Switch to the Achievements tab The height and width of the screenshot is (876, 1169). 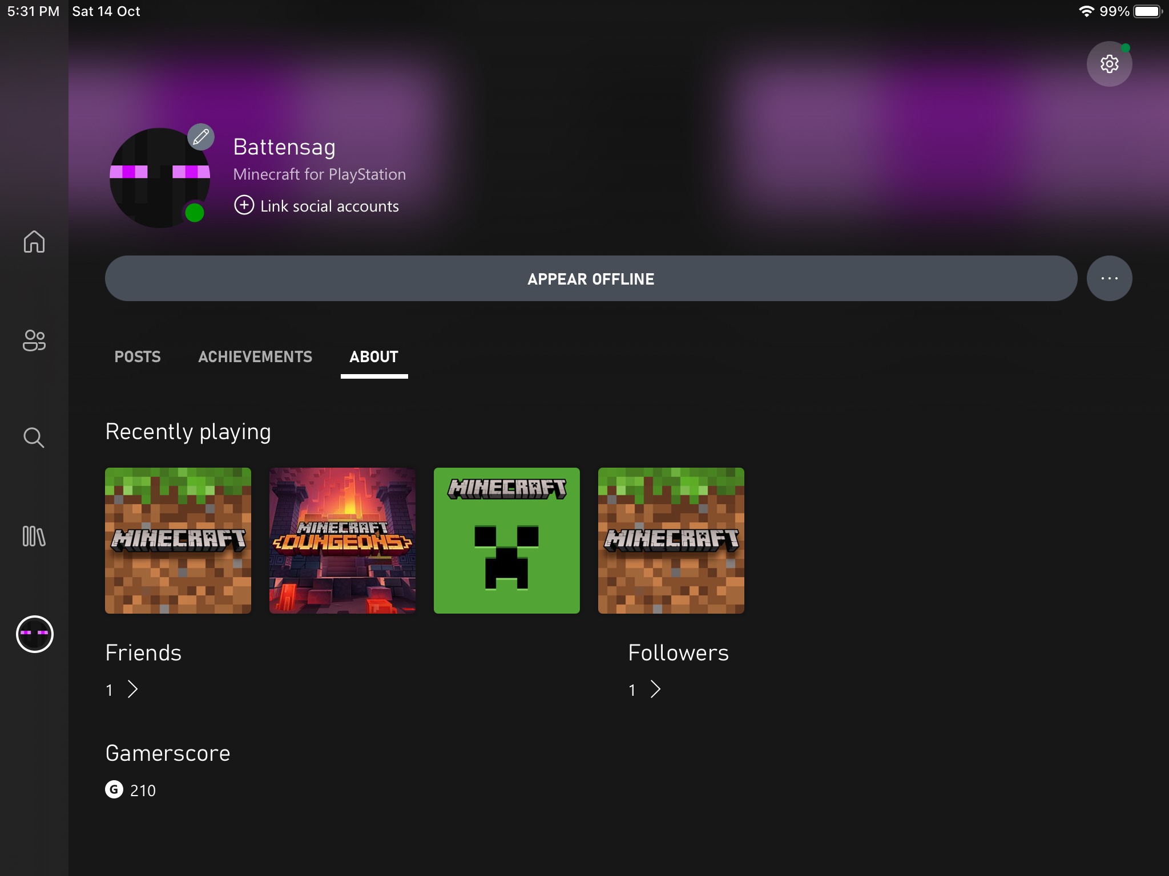pyautogui.click(x=255, y=357)
